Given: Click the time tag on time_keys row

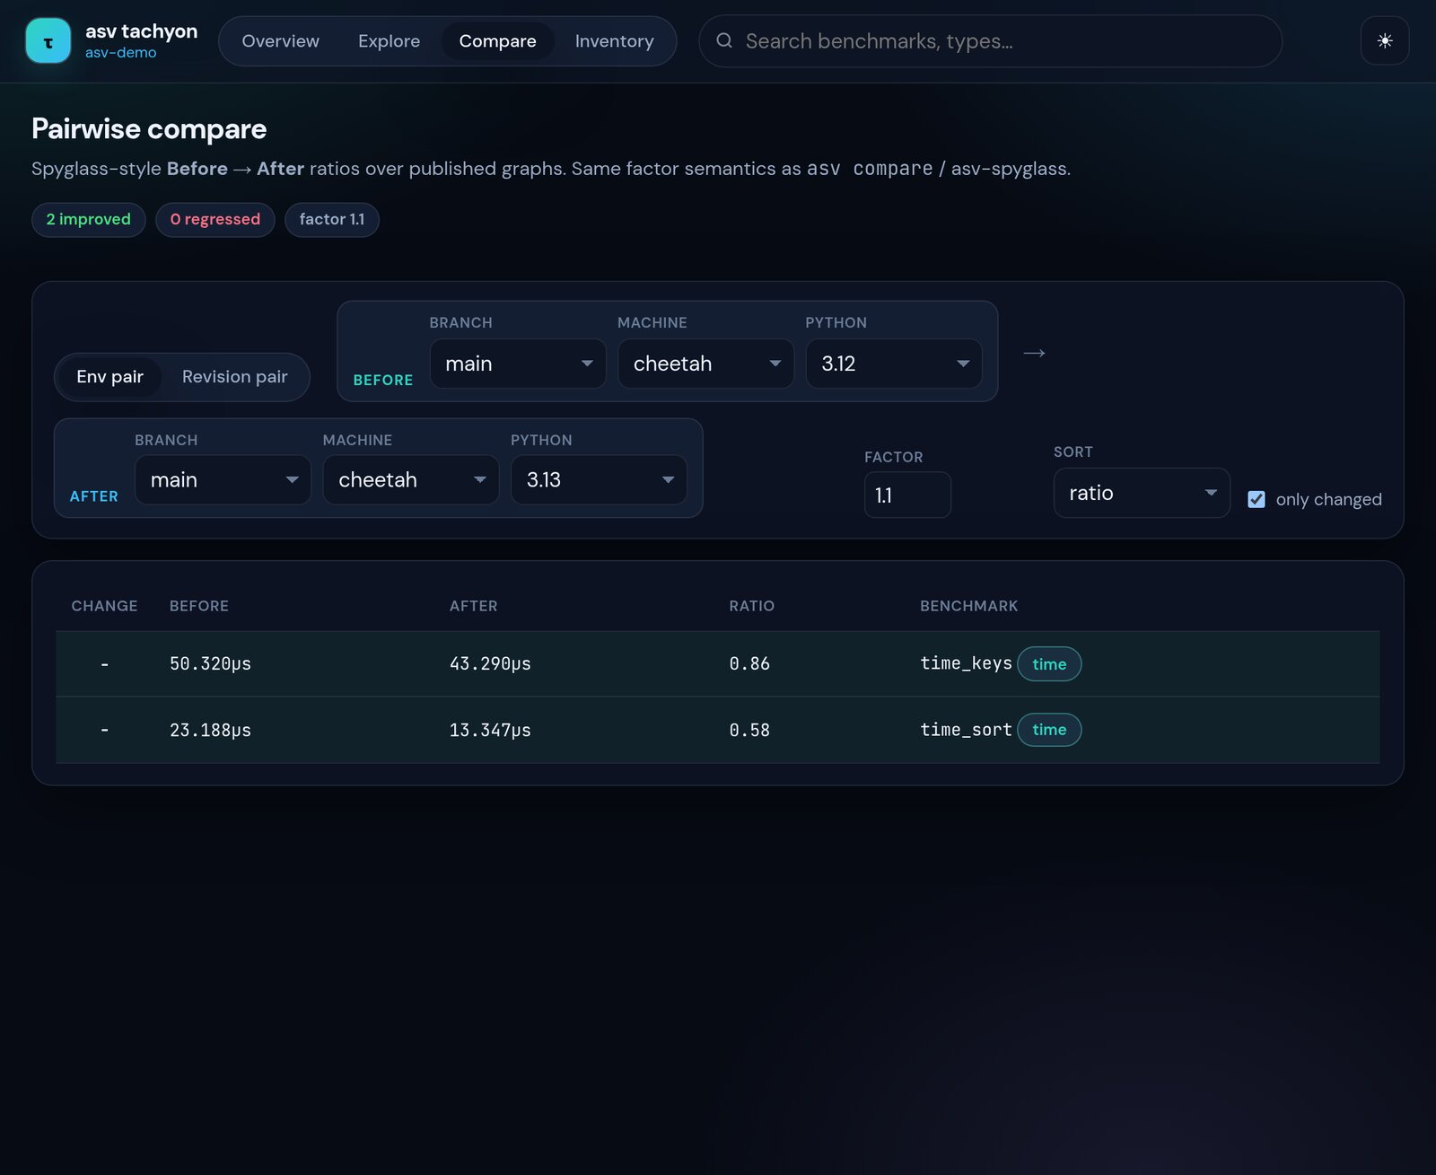Looking at the screenshot, I should pos(1049,664).
